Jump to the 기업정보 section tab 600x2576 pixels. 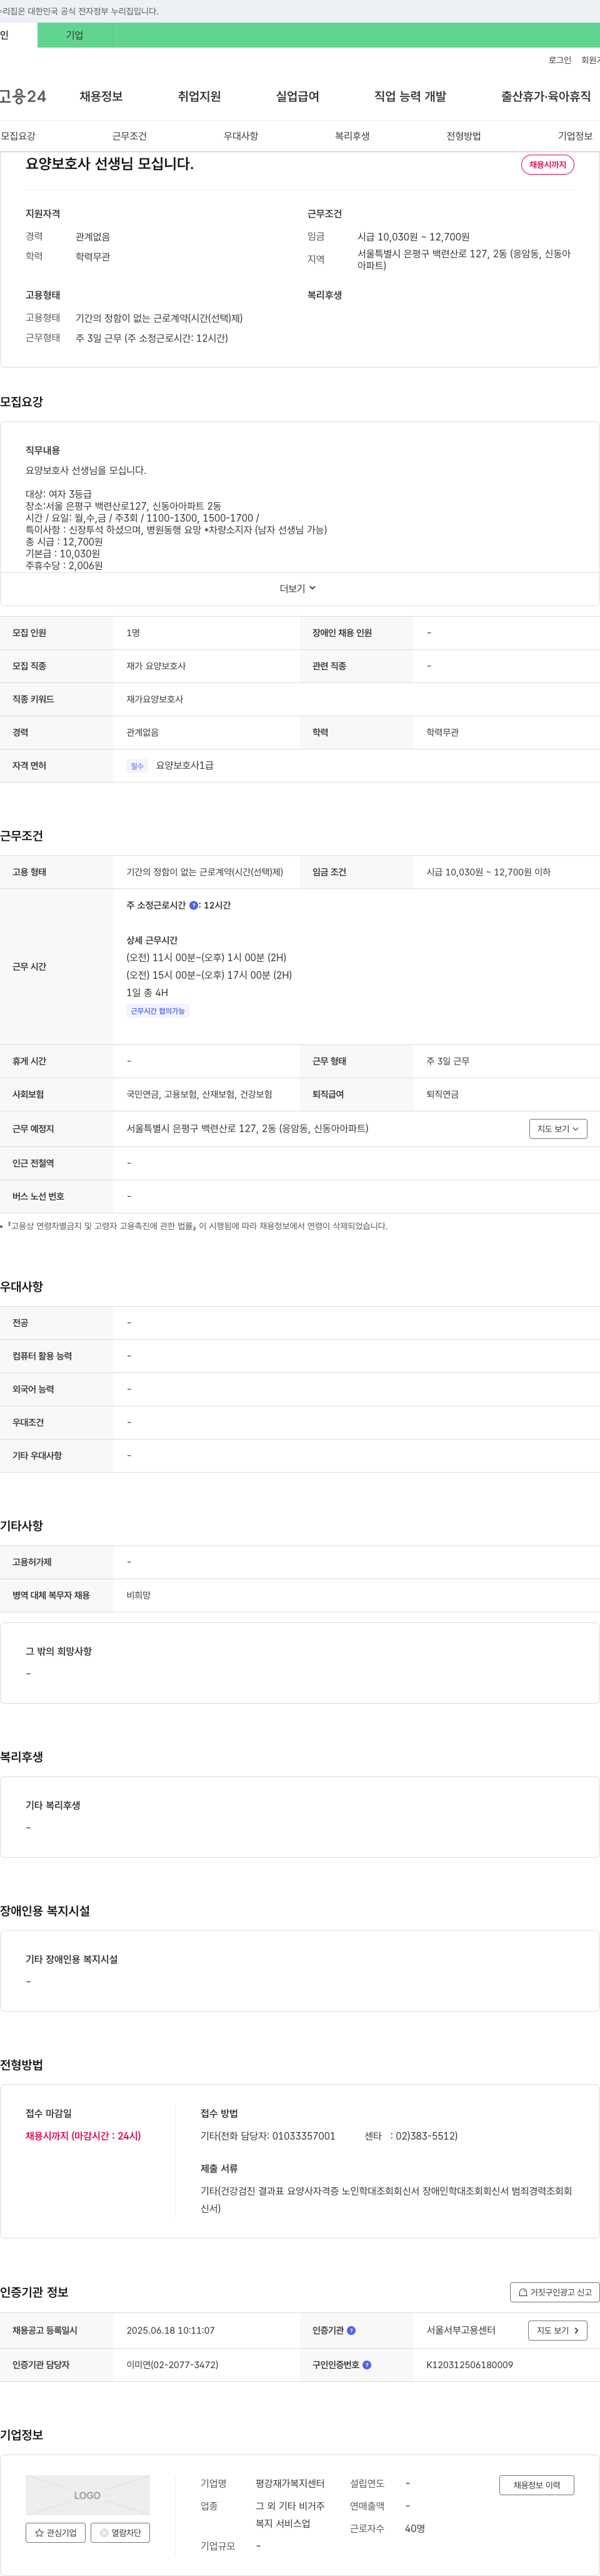click(575, 136)
